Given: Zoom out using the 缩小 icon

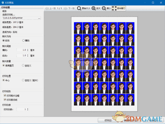Looking at the screenshot, I should coord(104,8).
